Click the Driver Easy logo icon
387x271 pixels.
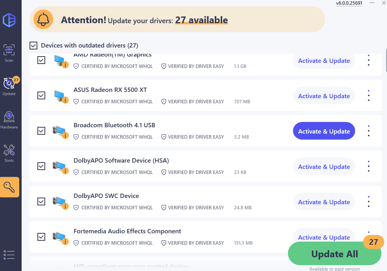tap(9, 20)
